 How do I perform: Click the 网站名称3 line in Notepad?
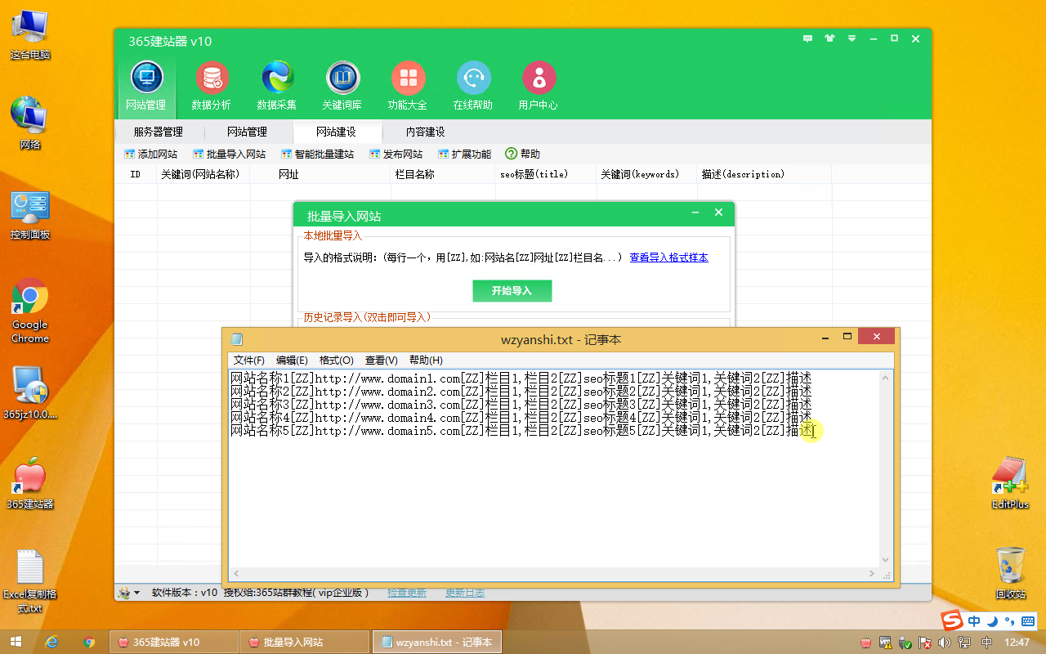pos(521,405)
